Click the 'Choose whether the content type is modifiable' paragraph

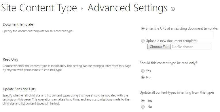(67, 68)
